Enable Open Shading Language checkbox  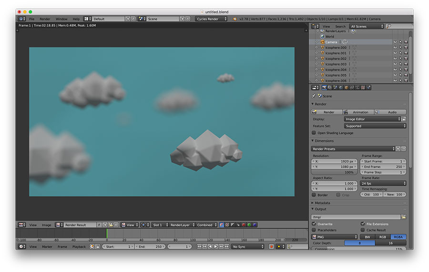pyautogui.click(x=314, y=133)
